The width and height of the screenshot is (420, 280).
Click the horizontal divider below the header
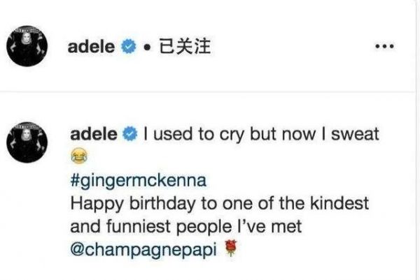pos(210,93)
